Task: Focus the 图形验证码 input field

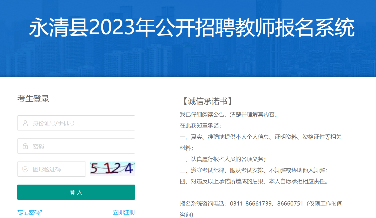Action: (x=52, y=169)
